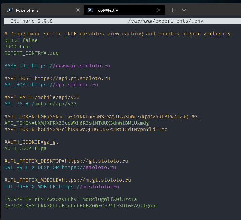Expand the new tab profile dropdown chevron
Viewport: 241px width, 220px height.
pos(184,10)
